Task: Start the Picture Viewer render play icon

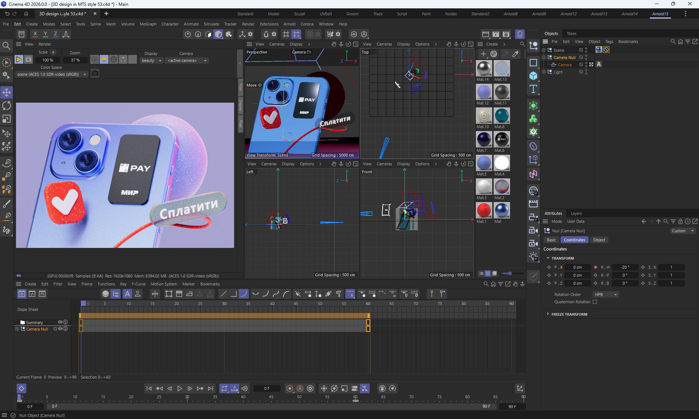Action: tap(19, 59)
